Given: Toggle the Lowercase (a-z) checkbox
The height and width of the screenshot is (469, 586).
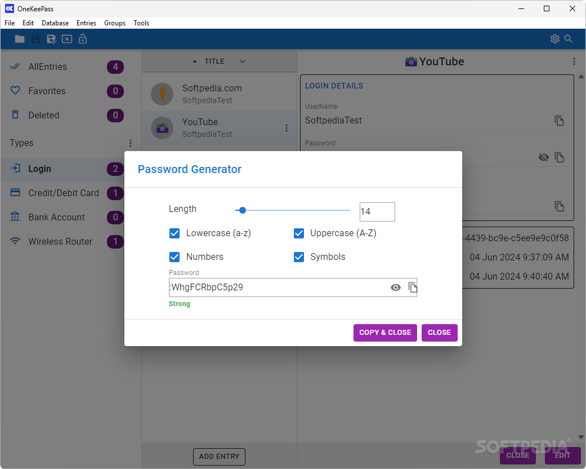Looking at the screenshot, I should point(175,233).
